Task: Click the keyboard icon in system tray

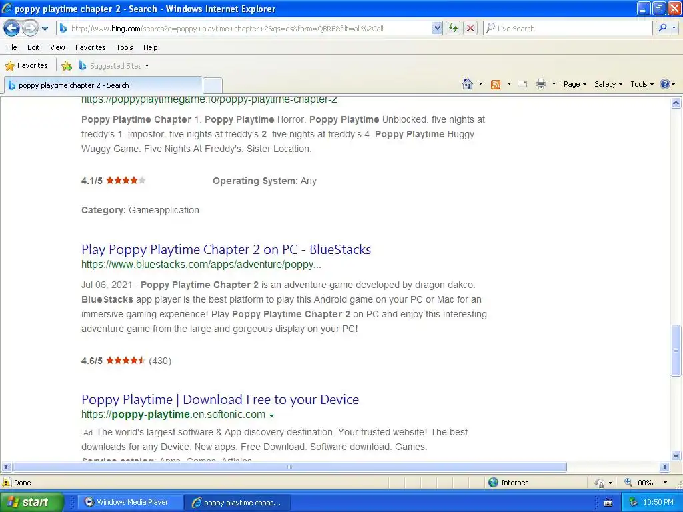Action: coord(608,503)
